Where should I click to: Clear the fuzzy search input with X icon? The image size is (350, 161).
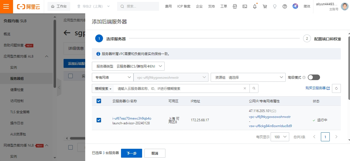pos(245,88)
